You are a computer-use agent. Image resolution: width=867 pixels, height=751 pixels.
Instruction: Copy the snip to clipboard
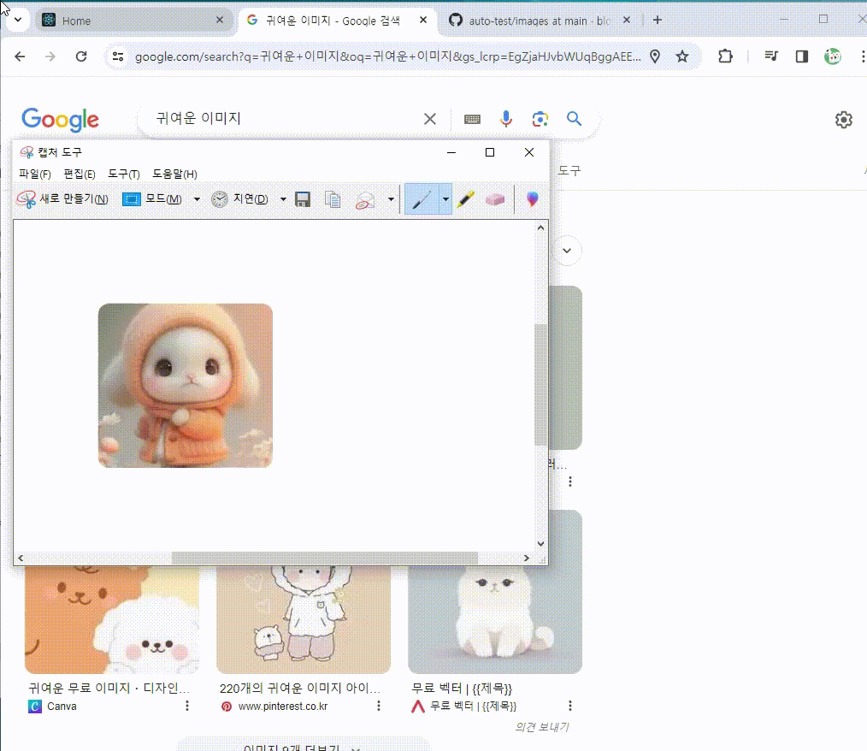[x=333, y=199]
